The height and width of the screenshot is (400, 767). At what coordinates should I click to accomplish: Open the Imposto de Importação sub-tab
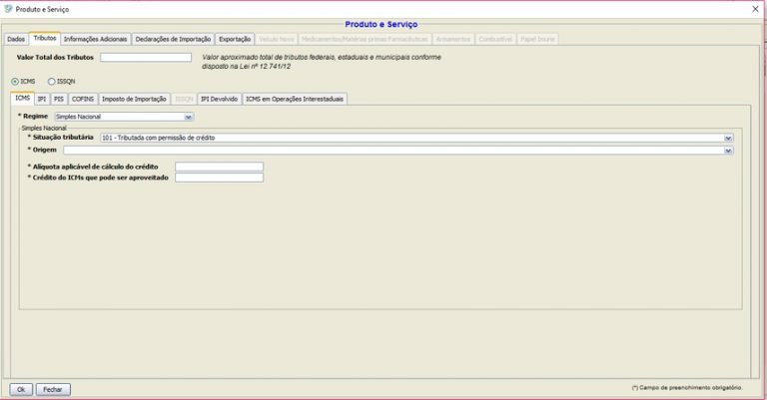tap(134, 99)
